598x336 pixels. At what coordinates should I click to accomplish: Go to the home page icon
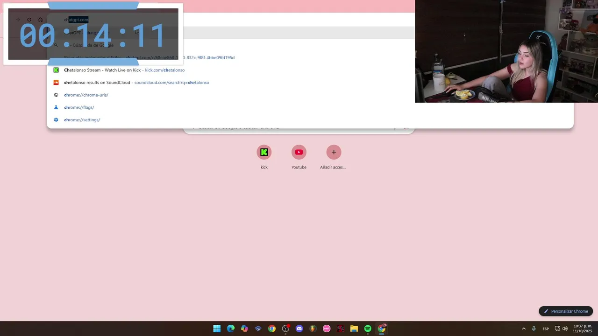click(x=40, y=20)
